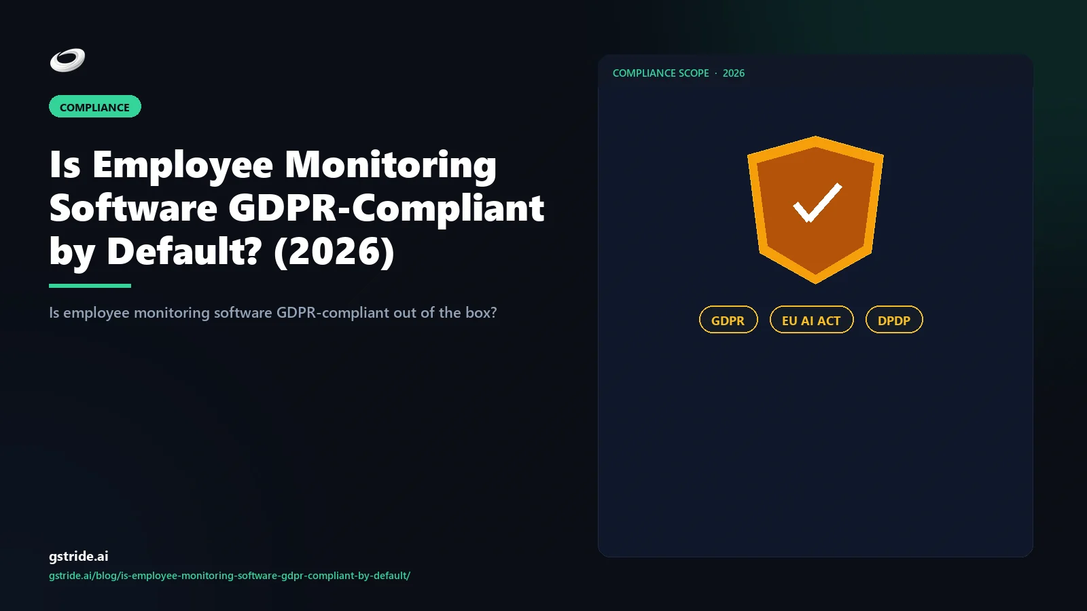Click the 'COMPLIANCE SCOPE · 2026' label
The width and height of the screenshot is (1087, 611).
[x=679, y=73]
